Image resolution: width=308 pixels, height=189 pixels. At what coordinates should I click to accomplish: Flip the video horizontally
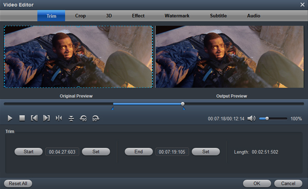click(59, 118)
